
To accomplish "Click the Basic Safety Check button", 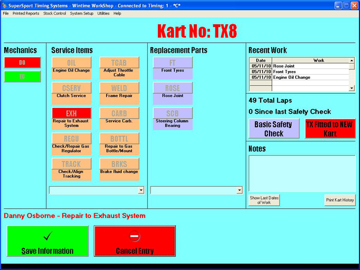I will pyautogui.click(x=274, y=129).
